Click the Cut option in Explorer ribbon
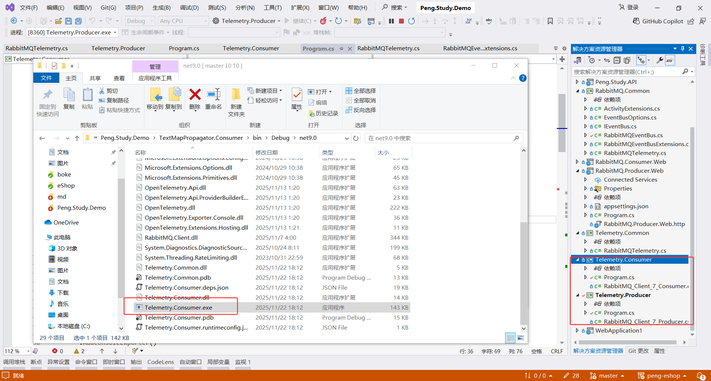 click(109, 91)
